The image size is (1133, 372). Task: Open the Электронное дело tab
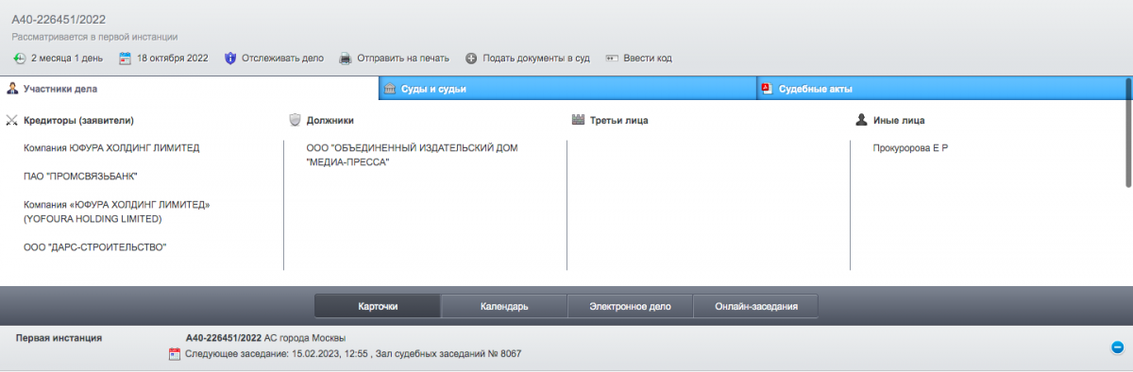630,307
